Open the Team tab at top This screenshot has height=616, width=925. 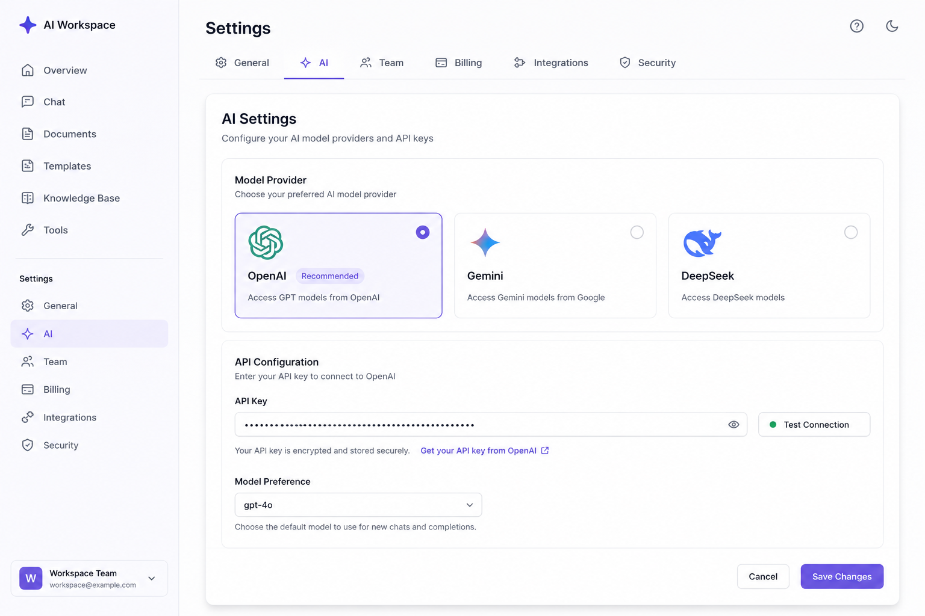click(382, 63)
